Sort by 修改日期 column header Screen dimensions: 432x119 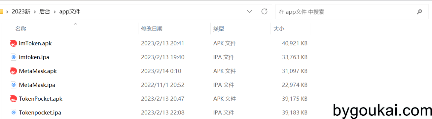tap(152, 29)
